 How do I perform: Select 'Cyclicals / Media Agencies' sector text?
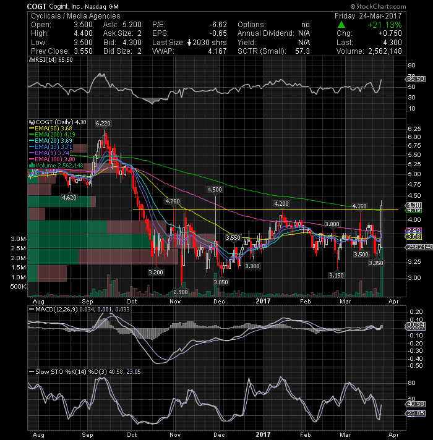[75, 15]
